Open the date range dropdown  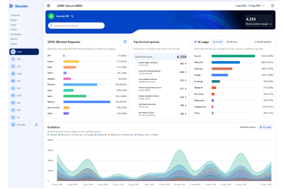(x=250, y=6)
